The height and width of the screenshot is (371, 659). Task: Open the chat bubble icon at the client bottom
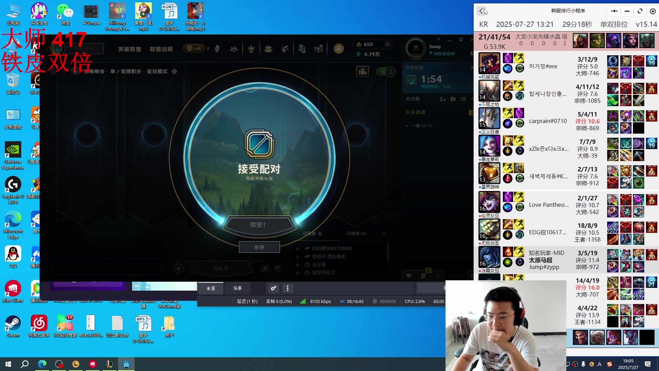(x=409, y=276)
